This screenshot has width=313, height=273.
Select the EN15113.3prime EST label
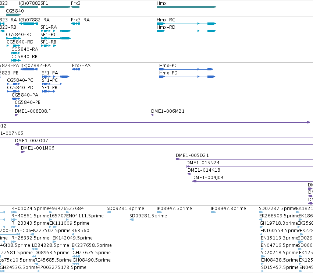pos(280,238)
